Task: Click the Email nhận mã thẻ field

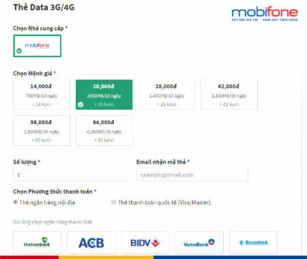Action: [x=192, y=174]
